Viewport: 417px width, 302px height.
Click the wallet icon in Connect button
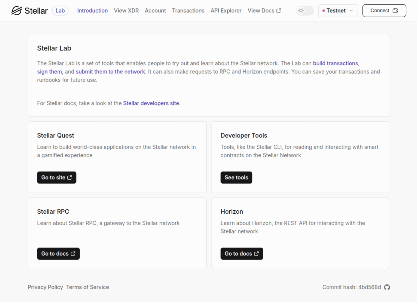(395, 11)
